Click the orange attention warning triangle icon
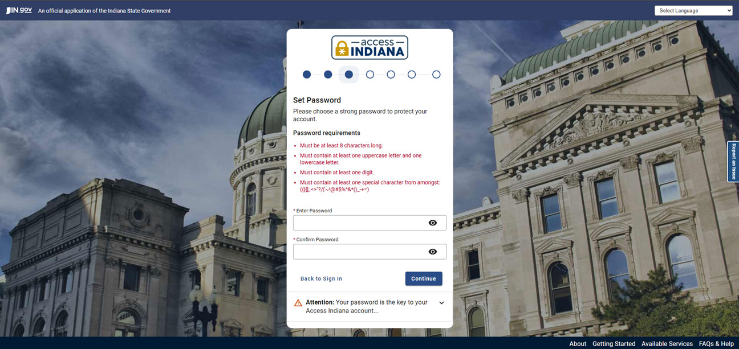This screenshot has width=739, height=349. (x=298, y=303)
